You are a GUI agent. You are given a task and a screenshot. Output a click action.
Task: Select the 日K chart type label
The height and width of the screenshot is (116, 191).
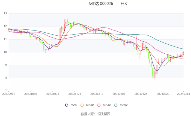124,4
